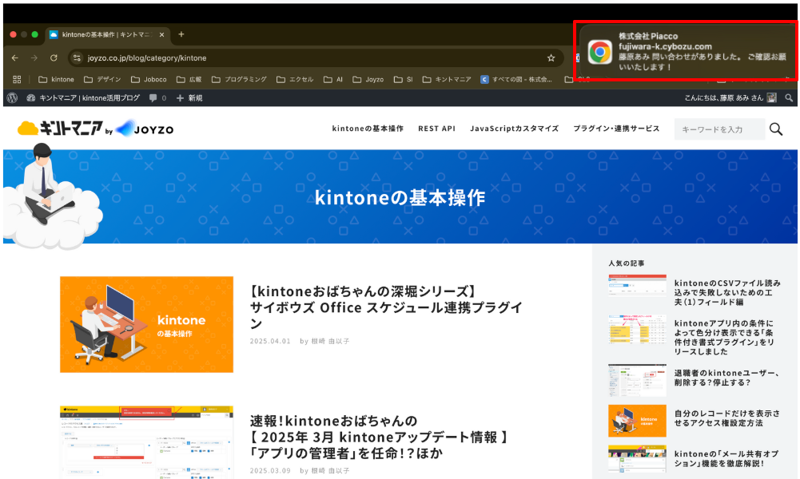Focus the キーワードを入力 search field
The image size is (800, 479).
[719, 129]
